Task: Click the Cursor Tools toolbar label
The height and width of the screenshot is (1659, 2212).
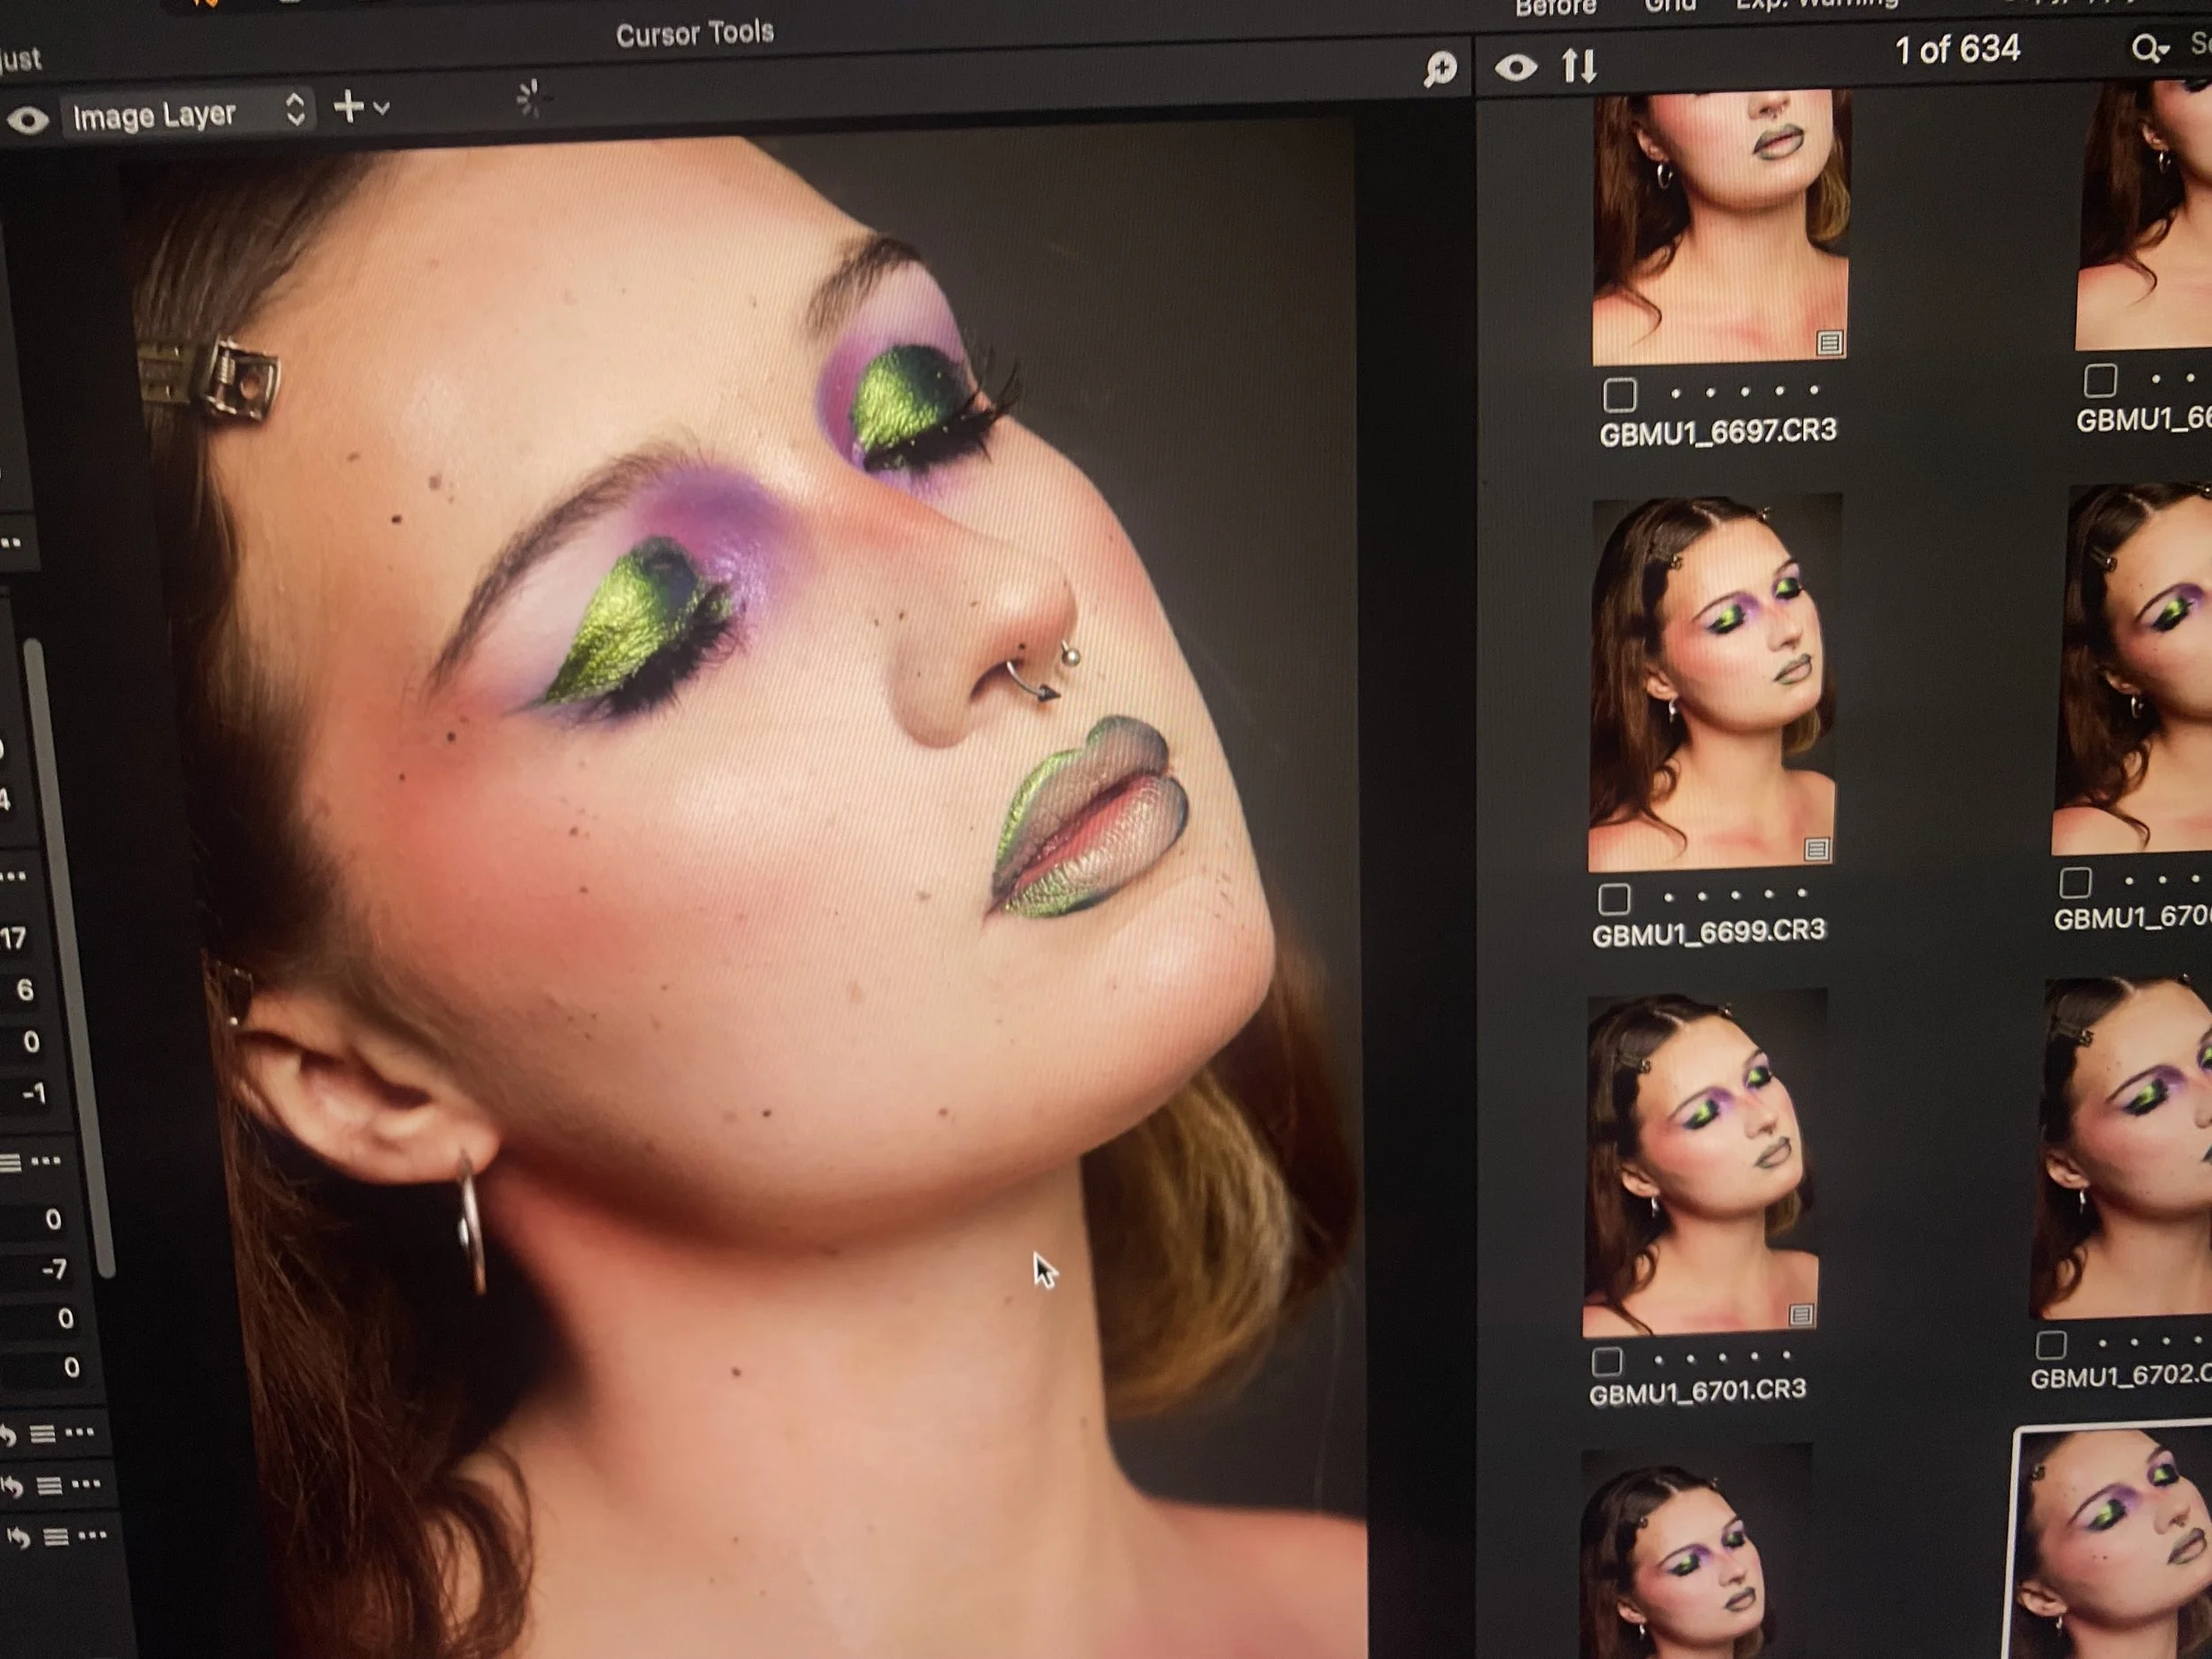Action: pos(694,34)
